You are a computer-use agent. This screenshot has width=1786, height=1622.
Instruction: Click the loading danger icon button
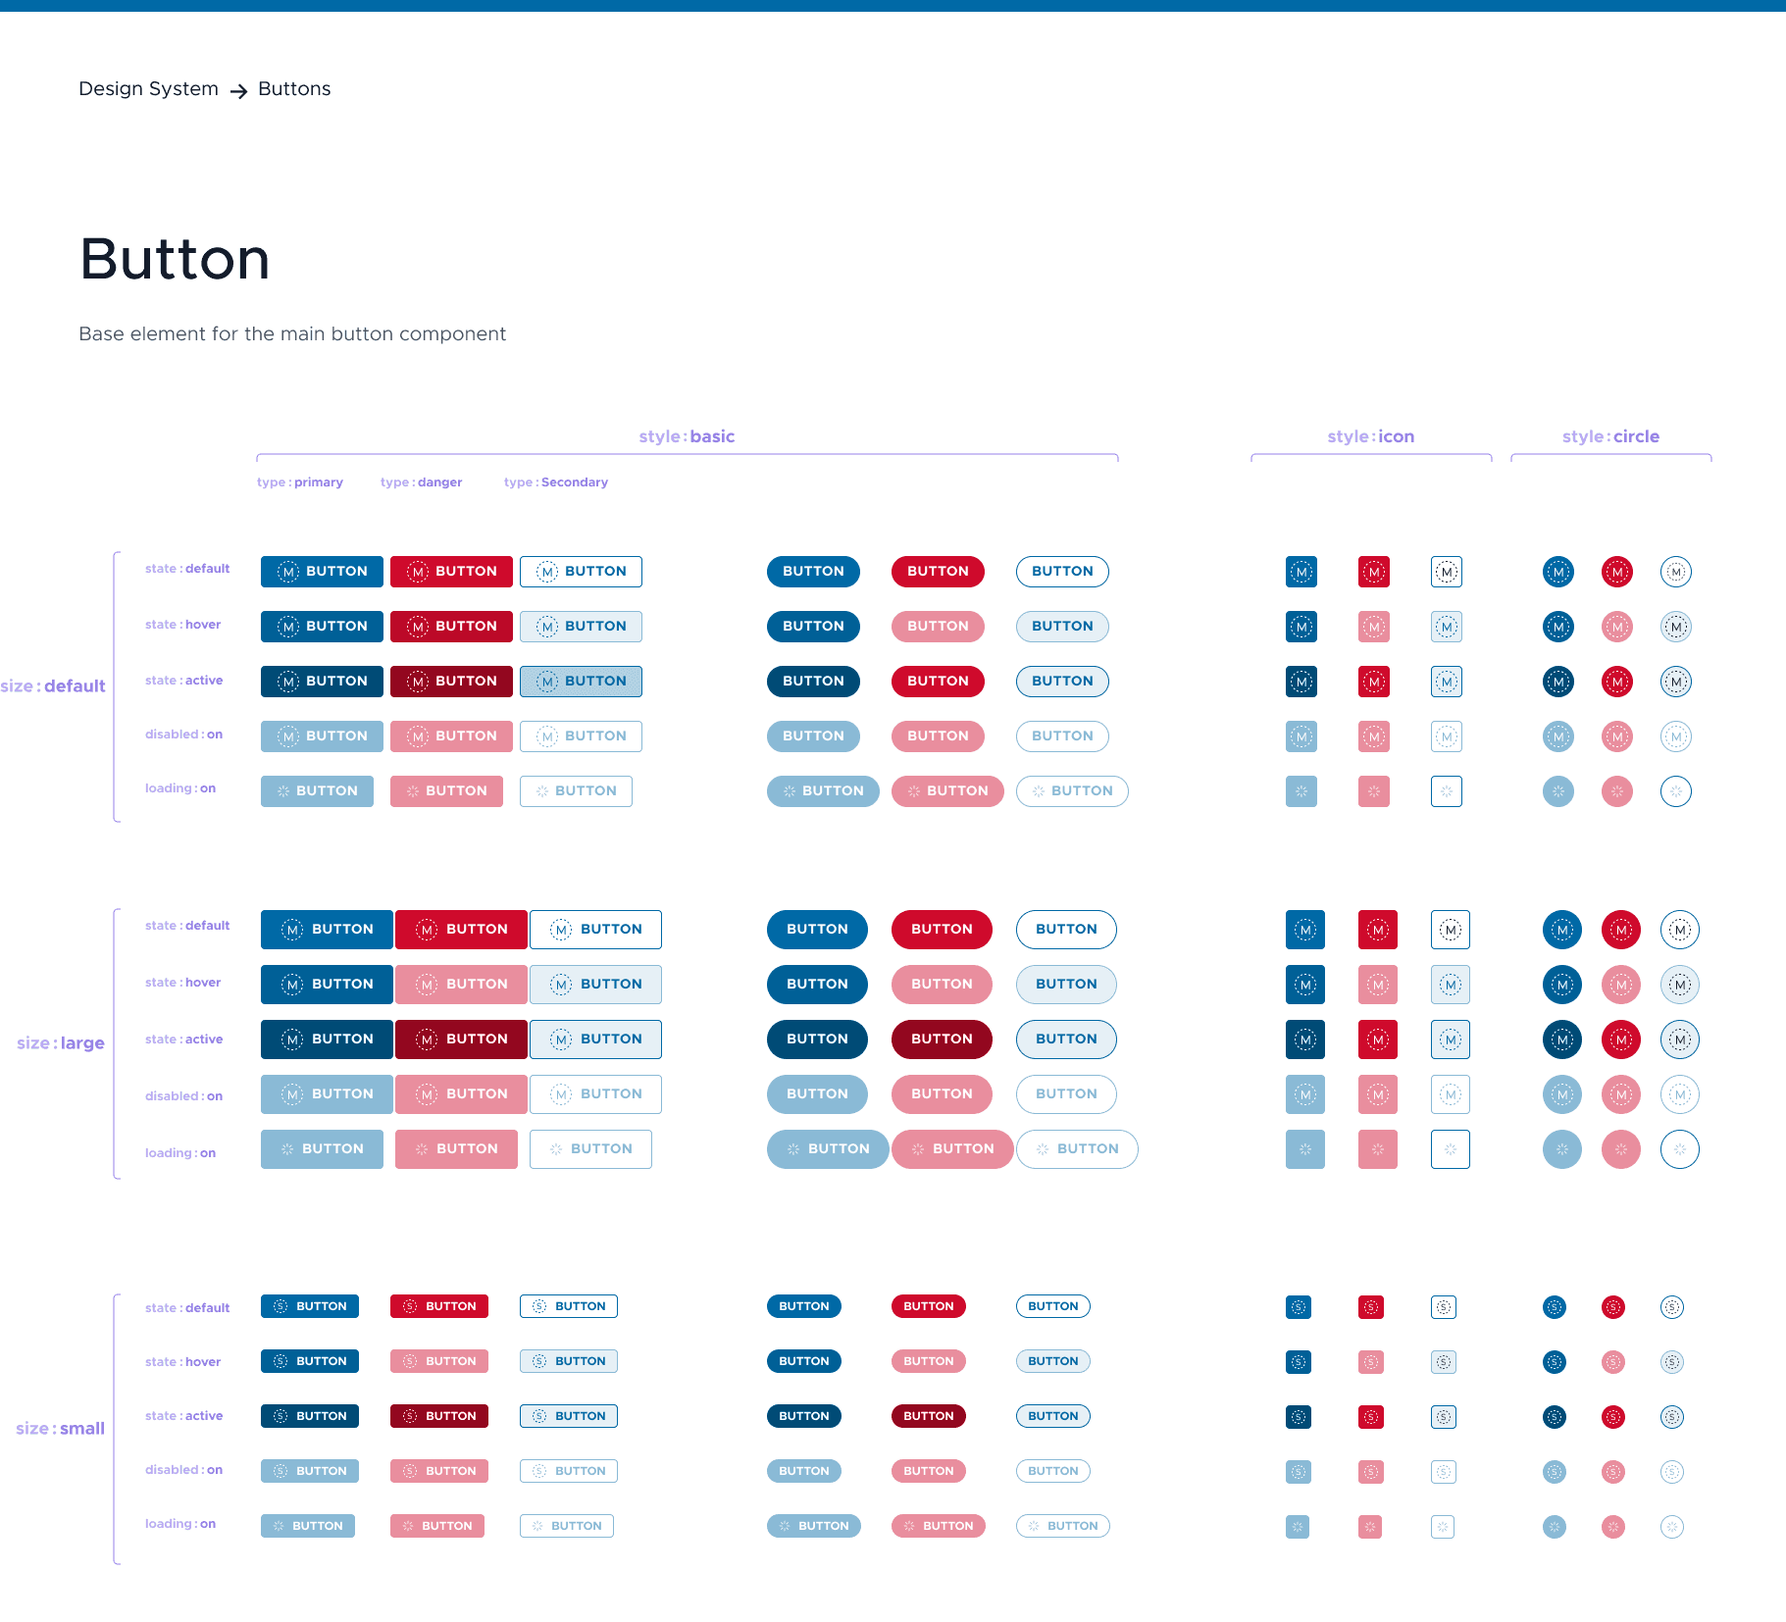tap(1373, 790)
